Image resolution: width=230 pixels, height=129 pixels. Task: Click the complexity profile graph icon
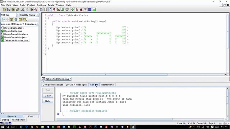(x=58, y=10)
